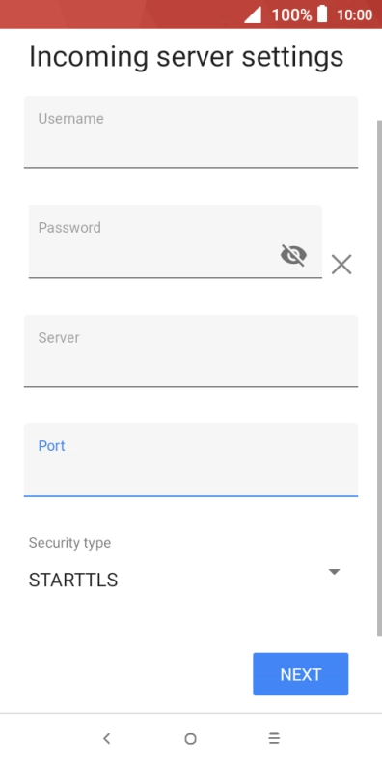This screenshot has width=382, height=765.
Task: Tap the 100% battery percentage text
Action: tap(291, 14)
